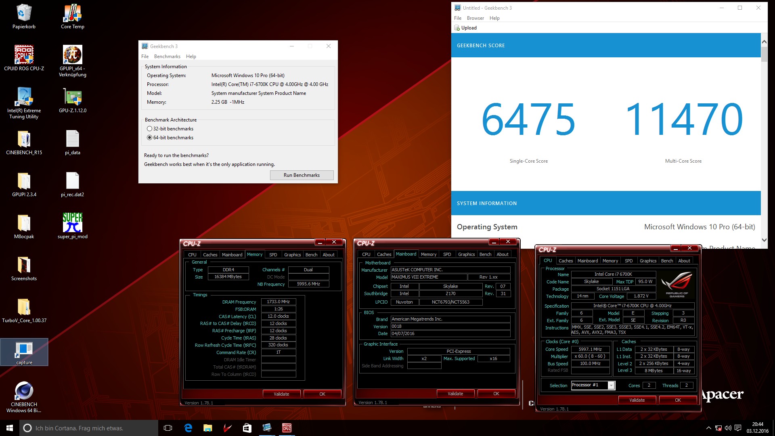
Task: Select the pi_data file icon
Action: pos(73,142)
